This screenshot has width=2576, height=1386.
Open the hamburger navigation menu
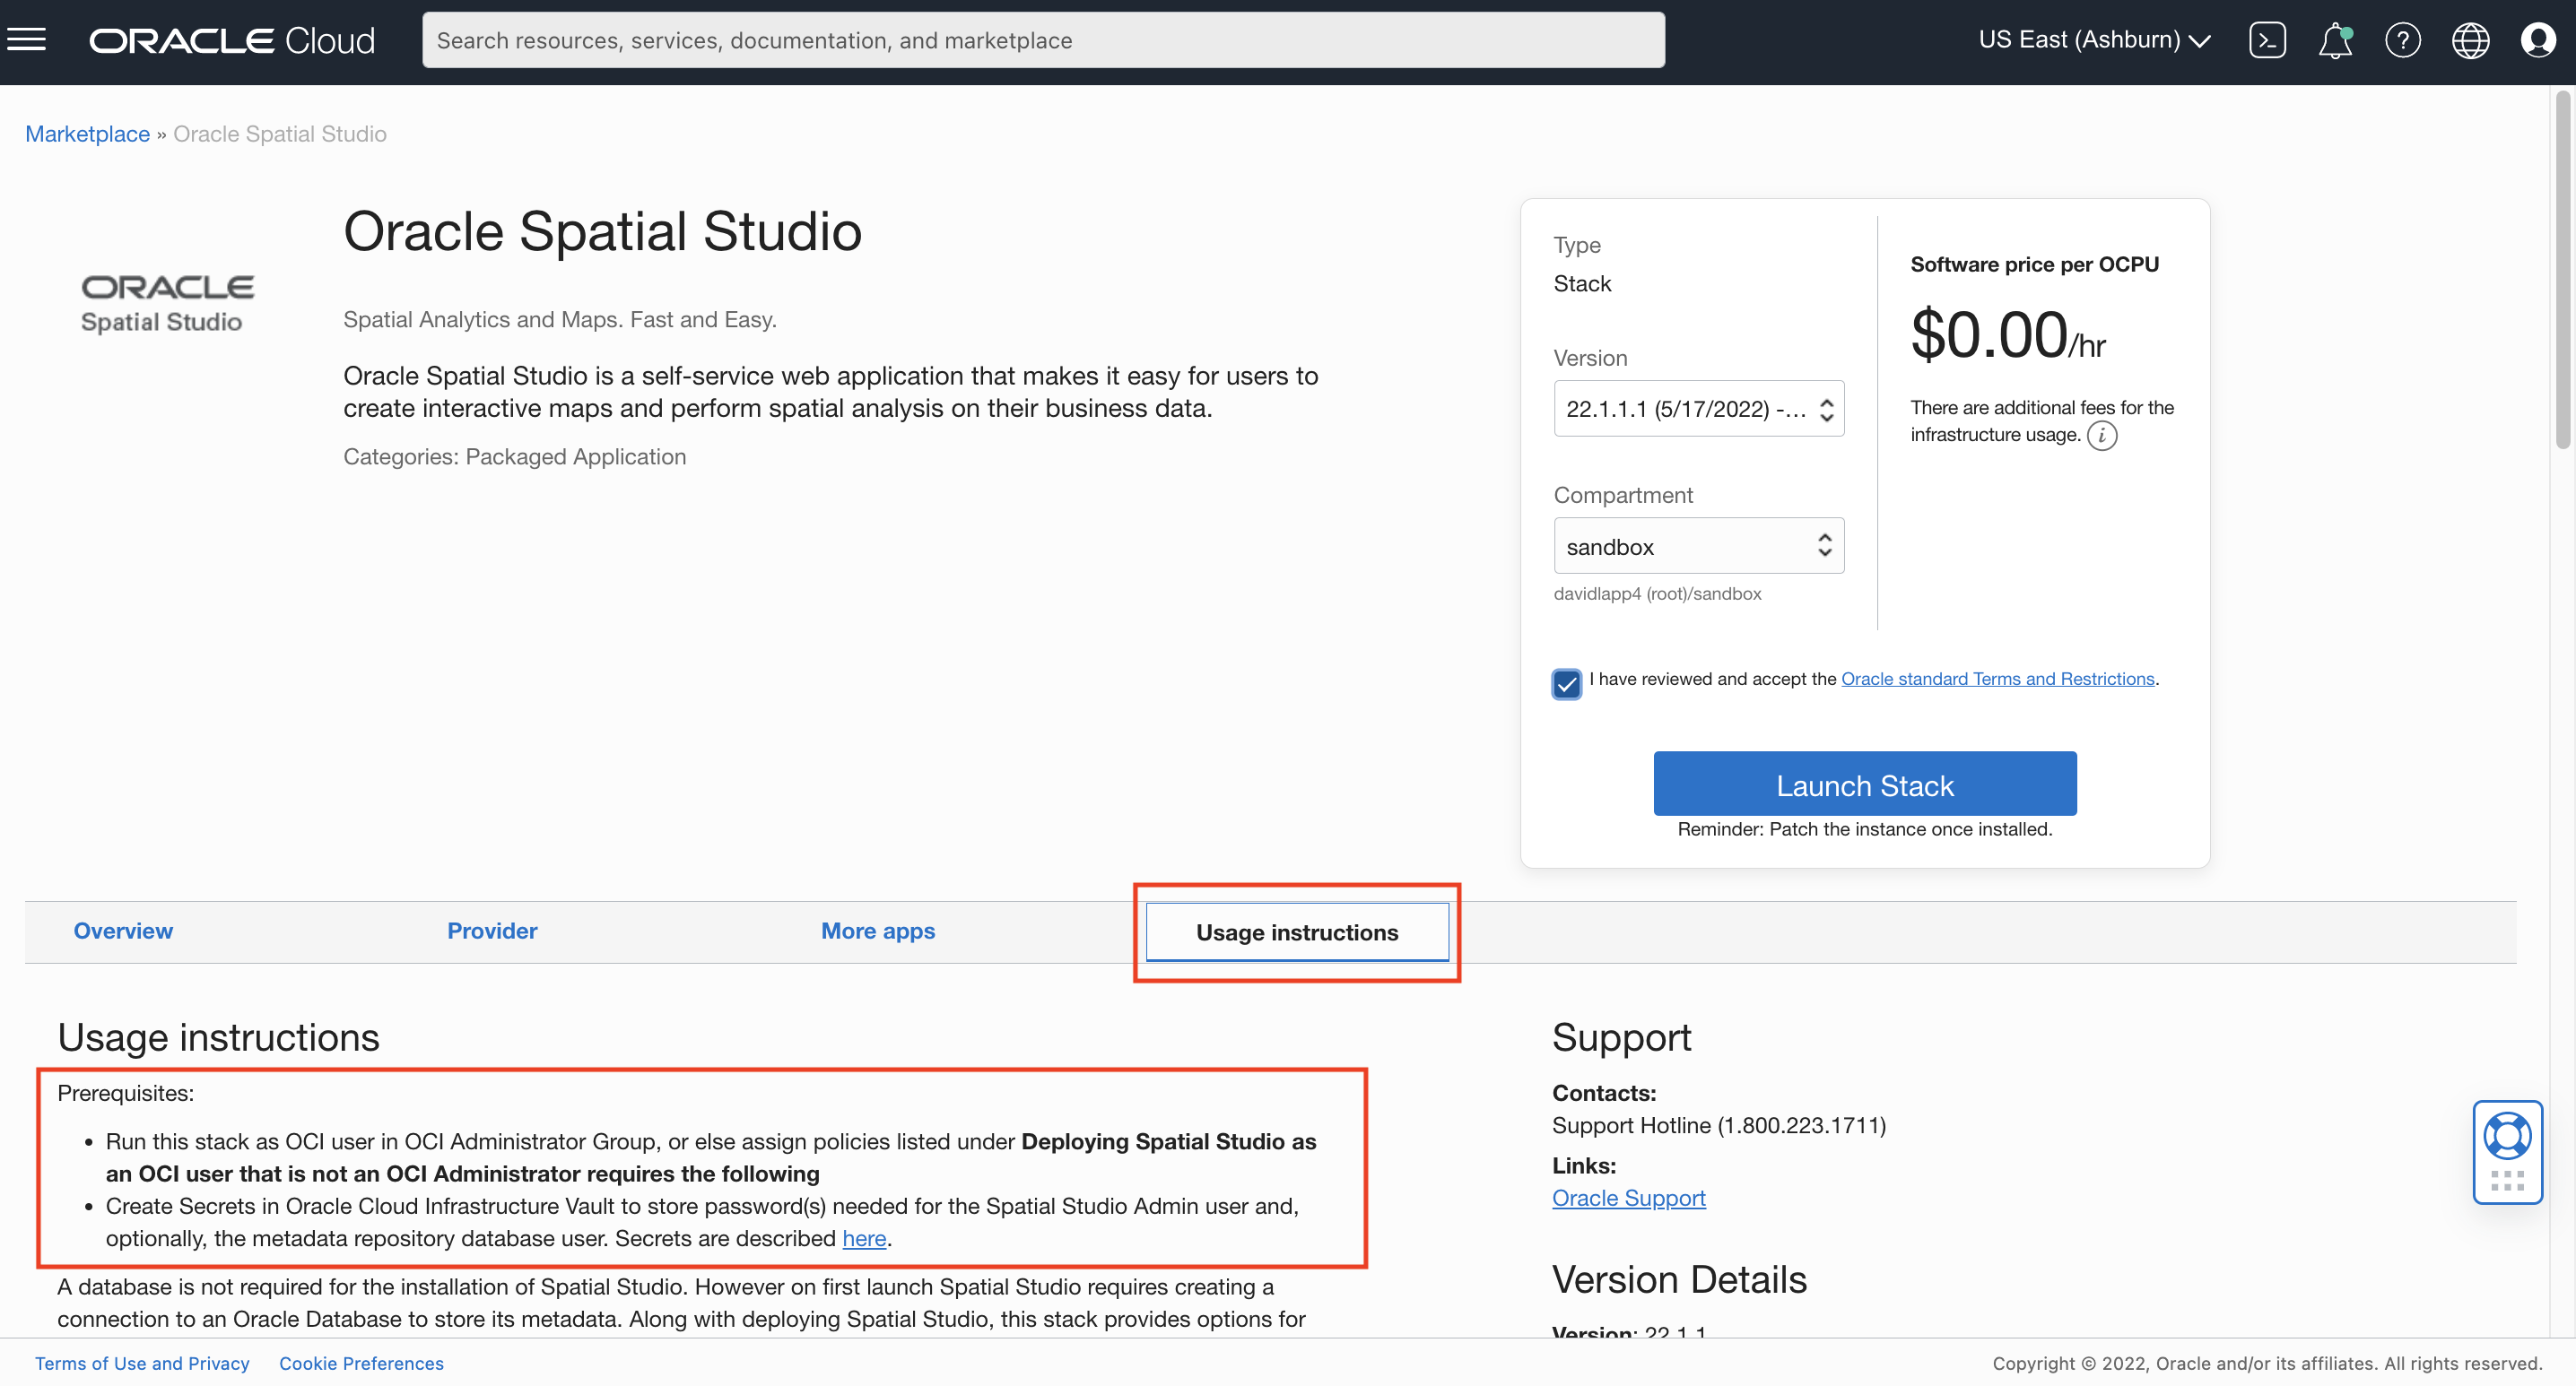coord(27,40)
